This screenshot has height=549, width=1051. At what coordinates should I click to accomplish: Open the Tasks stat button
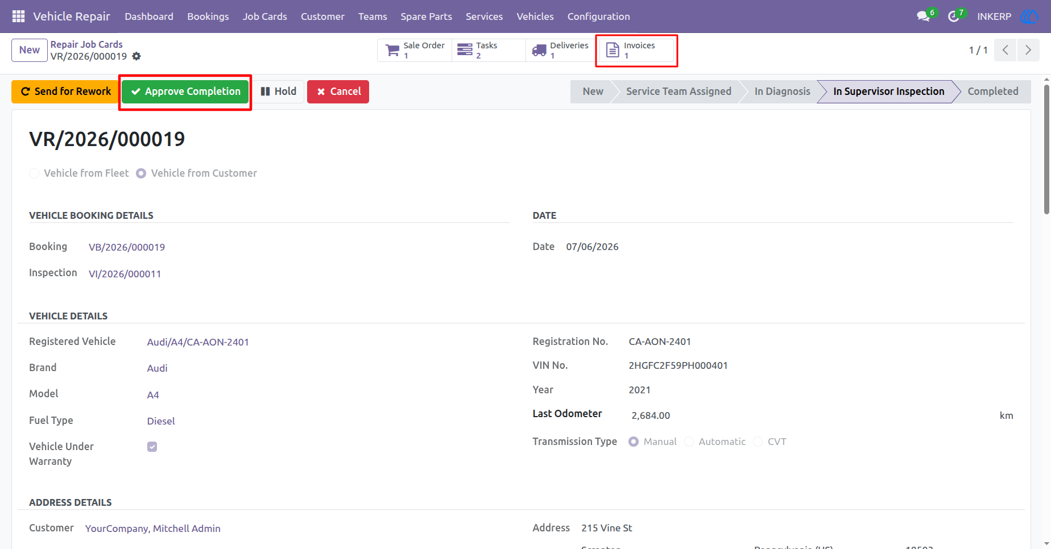(x=489, y=50)
